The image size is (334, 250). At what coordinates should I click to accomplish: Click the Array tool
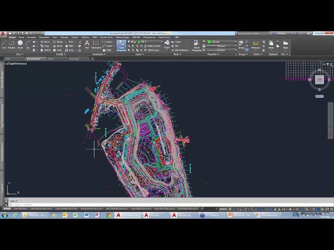pyautogui.click(x=69, y=50)
